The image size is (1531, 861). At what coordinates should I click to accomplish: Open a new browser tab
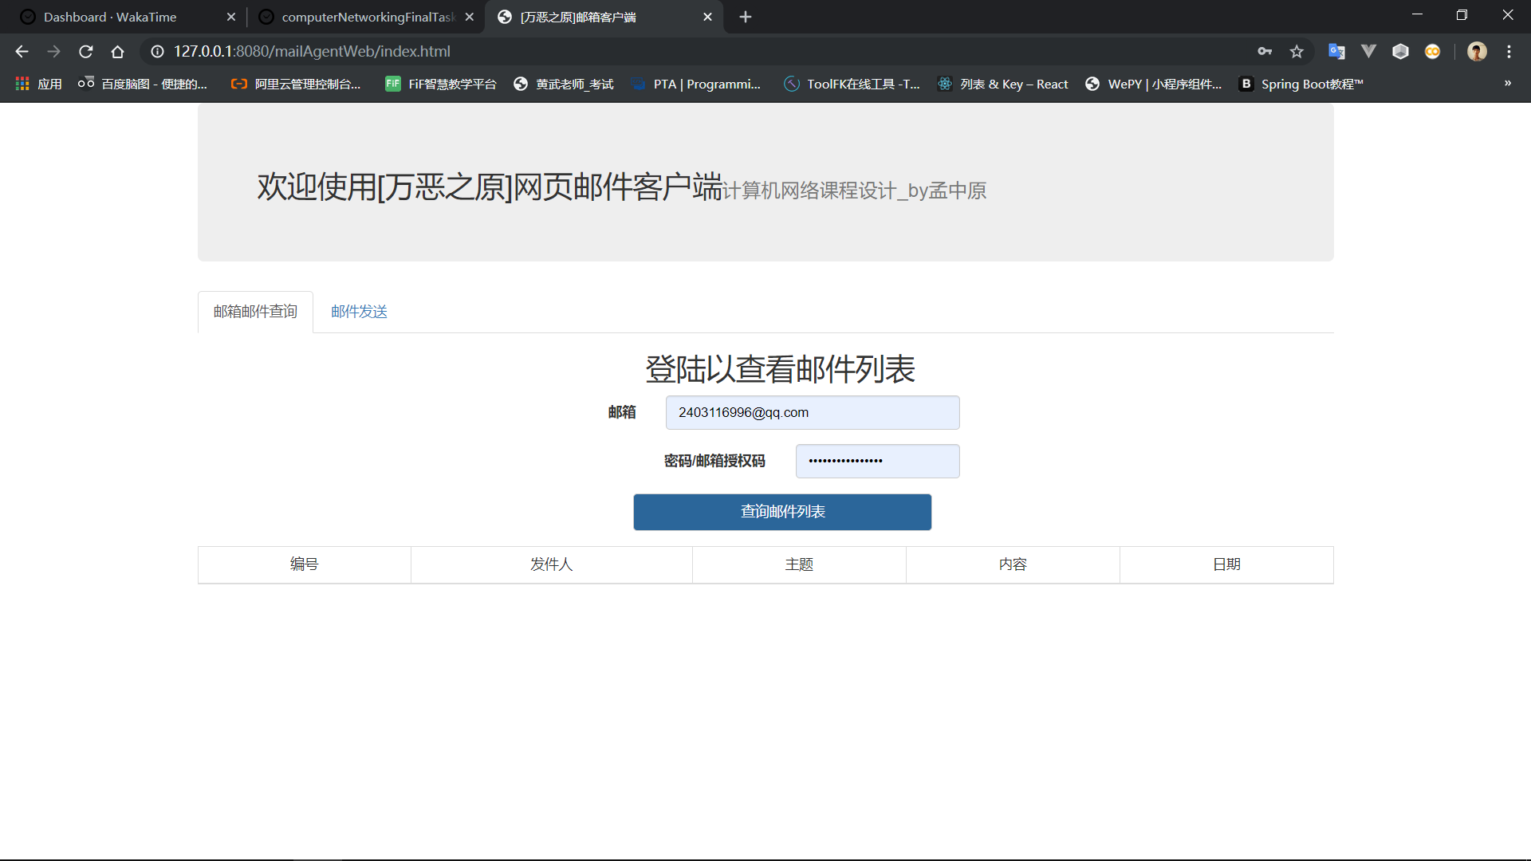tap(746, 17)
